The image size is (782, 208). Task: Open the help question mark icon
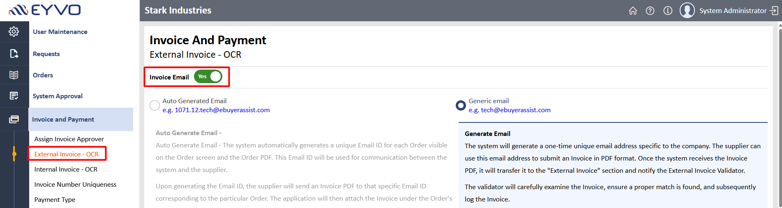point(650,11)
